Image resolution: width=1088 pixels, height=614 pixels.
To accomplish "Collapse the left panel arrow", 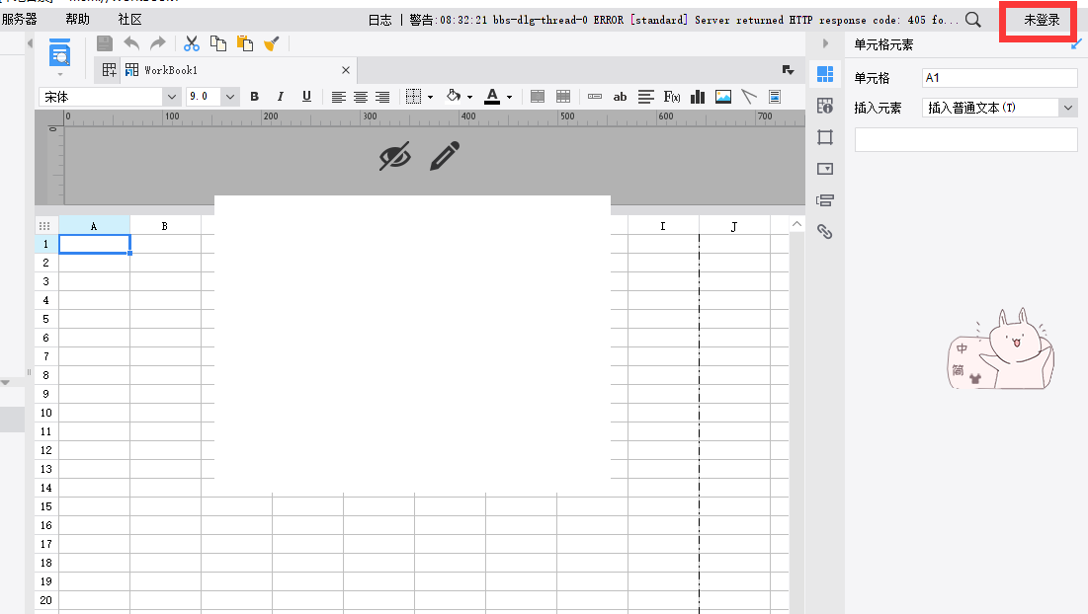I will tap(30, 43).
